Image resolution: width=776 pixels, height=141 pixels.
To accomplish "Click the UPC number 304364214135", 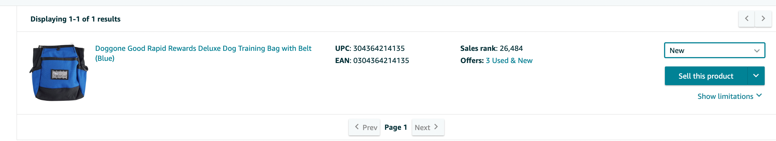I will click(x=379, y=48).
